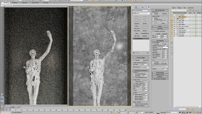Click the Scene Explorer search field
The height and width of the screenshot is (114, 202).
click(179, 10)
